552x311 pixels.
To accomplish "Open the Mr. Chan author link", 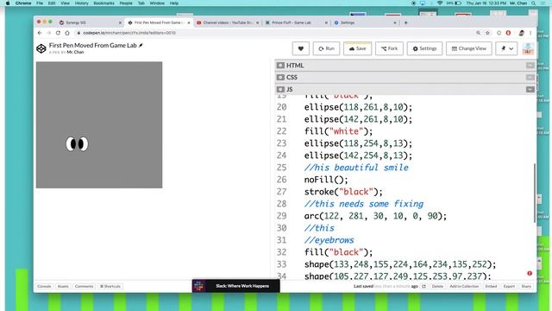I will pyautogui.click(x=75, y=52).
